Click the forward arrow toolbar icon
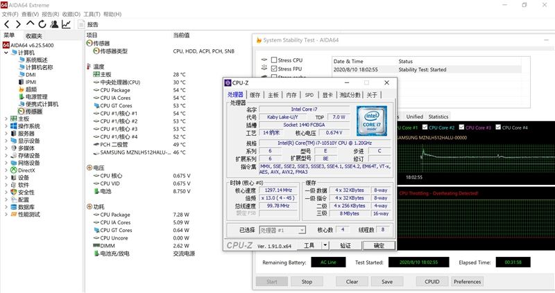Screen dimensions: 555x293 pyautogui.click(x=18, y=24)
